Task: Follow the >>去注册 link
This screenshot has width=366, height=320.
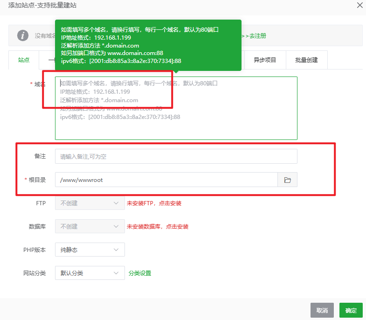Action: click(x=254, y=36)
